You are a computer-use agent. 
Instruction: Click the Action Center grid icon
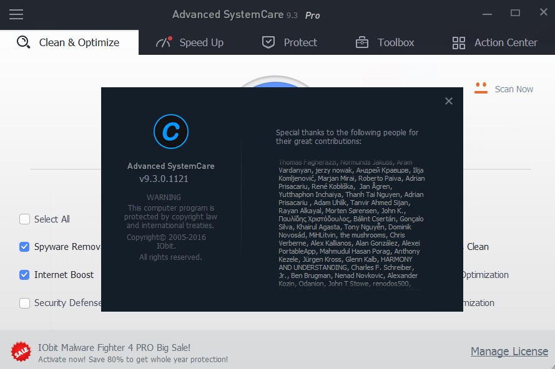[x=458, y=42]
